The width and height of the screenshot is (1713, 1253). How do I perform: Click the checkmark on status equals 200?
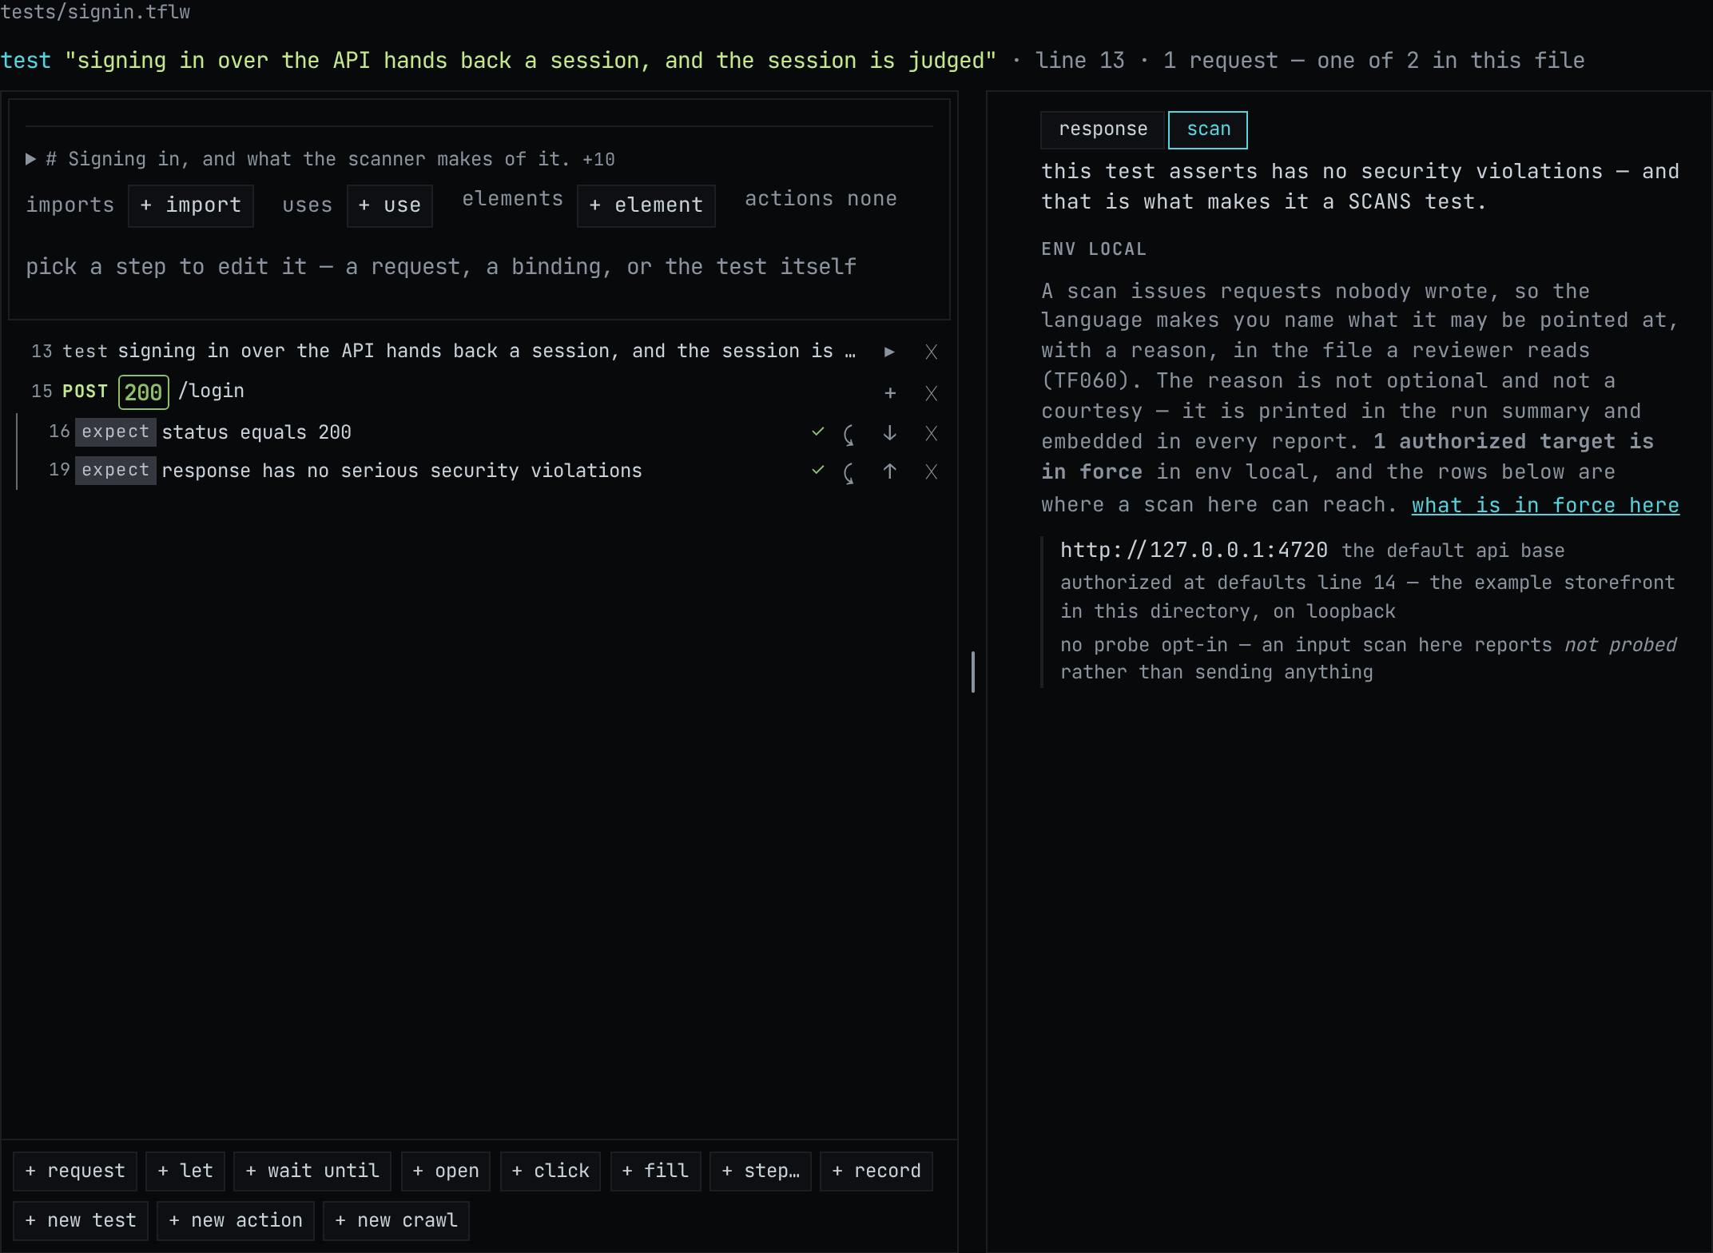pyautogui.click(x=817, y=432)
